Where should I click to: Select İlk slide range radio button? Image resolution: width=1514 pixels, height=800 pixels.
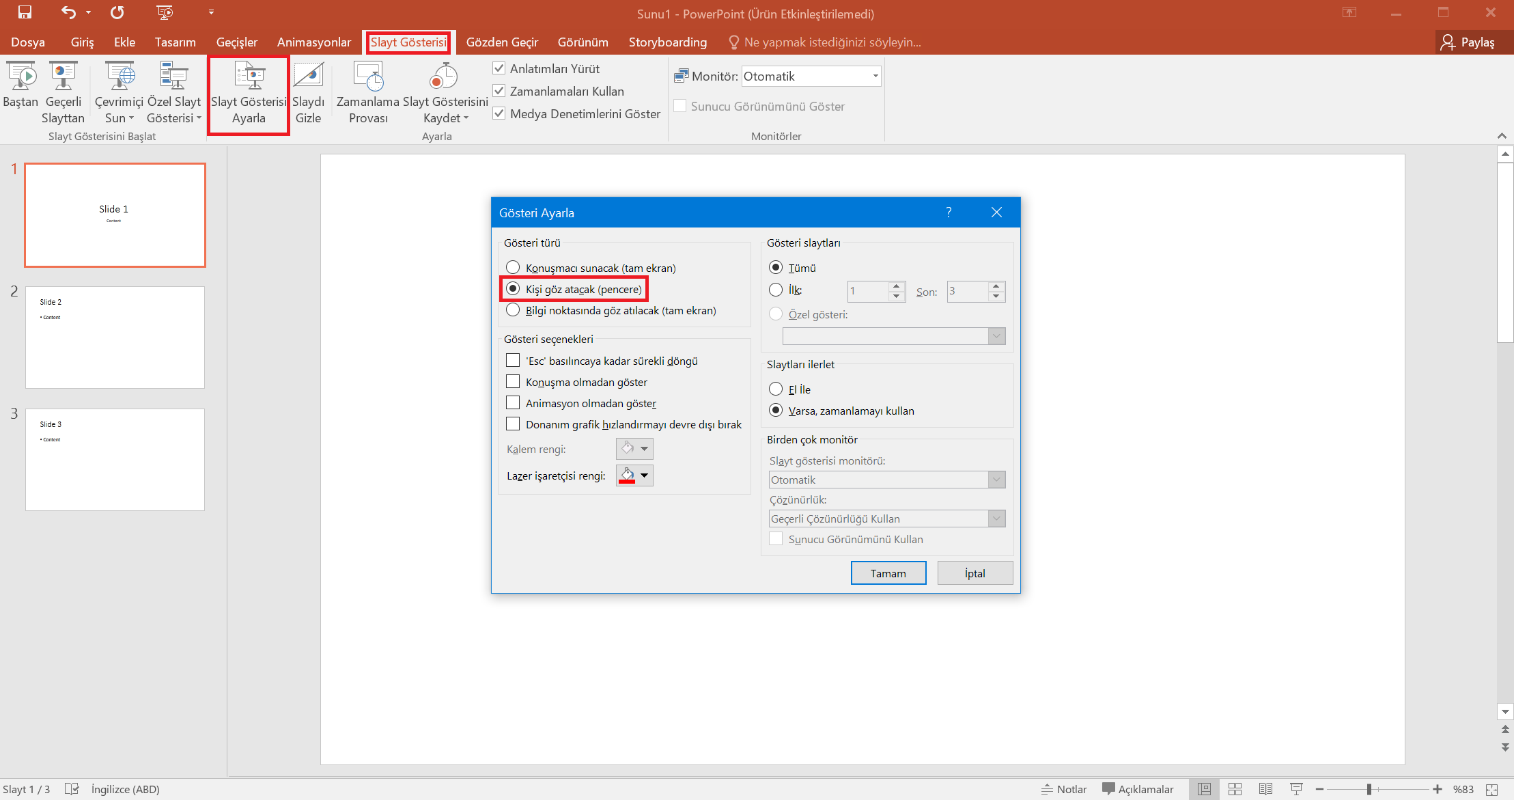[x=776, y=290]
